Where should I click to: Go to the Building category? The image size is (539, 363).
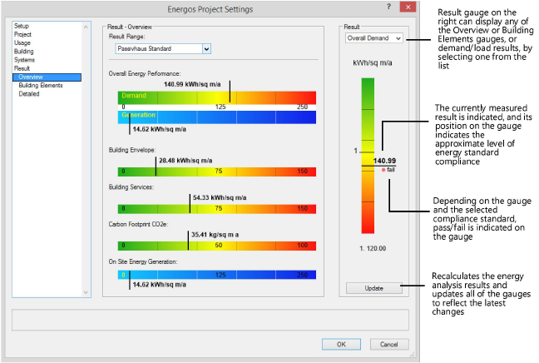[24, 52]
